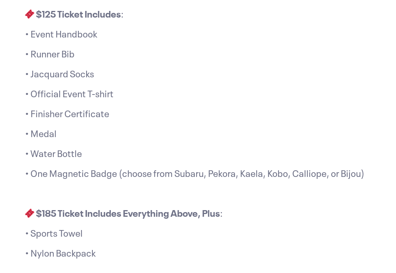Screen dimensions: 396x273
Task: Click the 'Runner Bib' text
Action: pyautogui.click(x=52, y=54)
